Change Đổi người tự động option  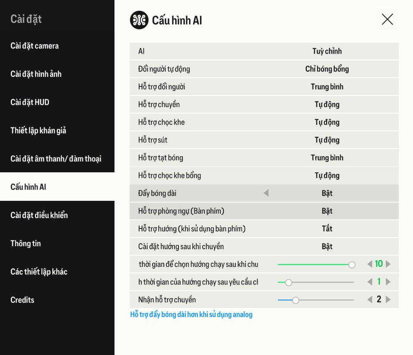tap(327, 69)
